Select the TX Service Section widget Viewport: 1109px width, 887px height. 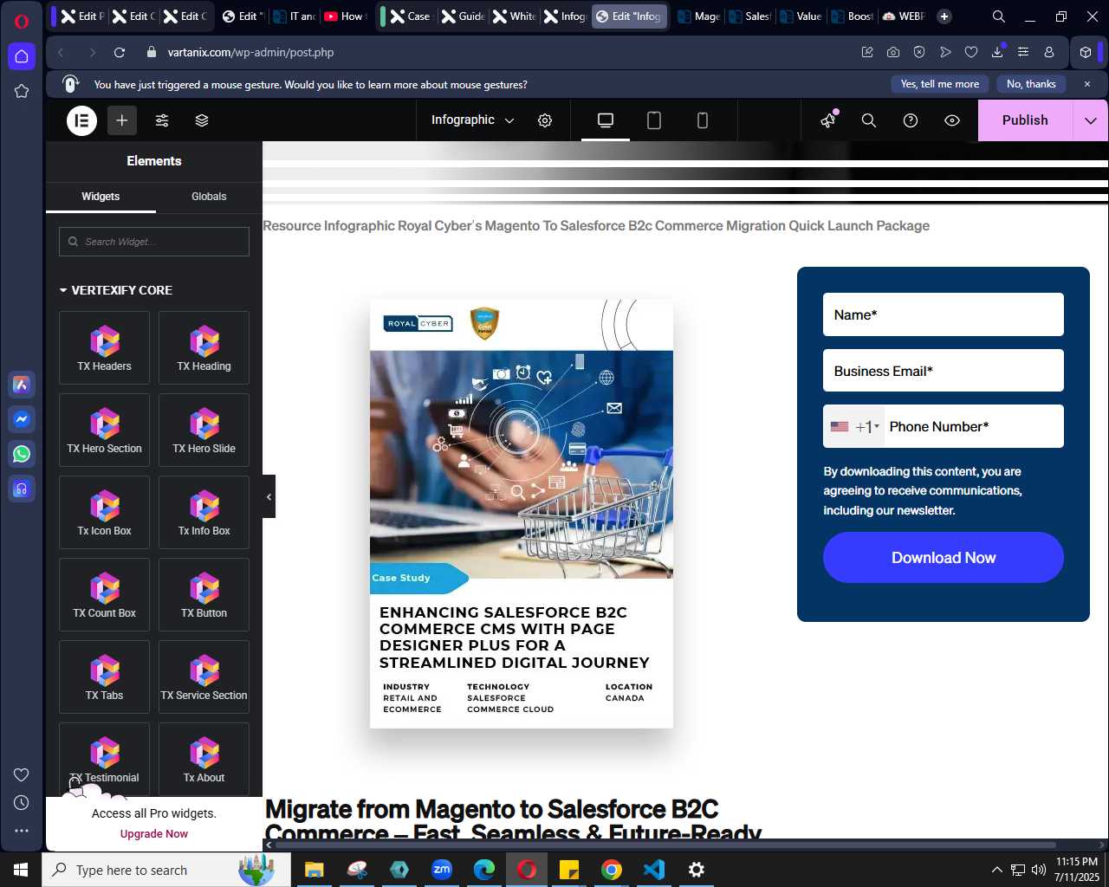click(x=204, y=677)
